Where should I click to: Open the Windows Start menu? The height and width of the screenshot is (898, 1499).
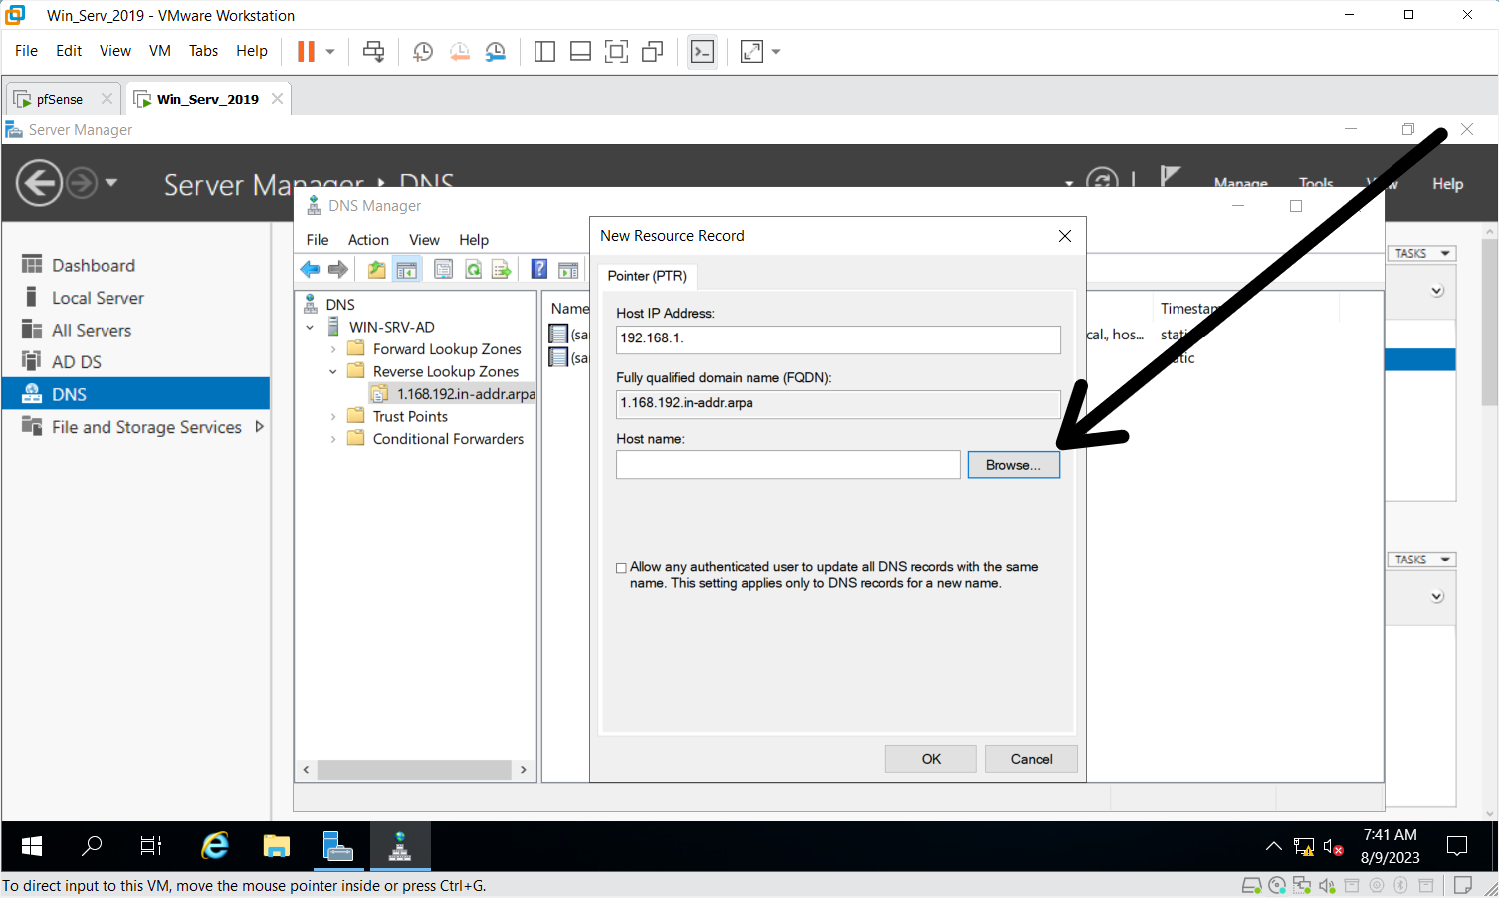tap(32, 846)
